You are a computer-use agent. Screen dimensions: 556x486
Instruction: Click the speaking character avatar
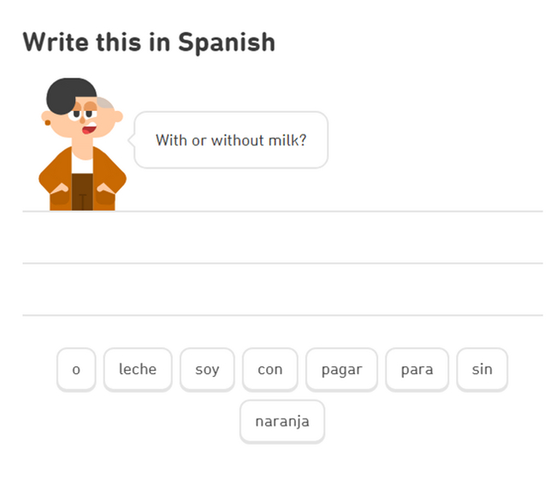(x=81, y=145)
